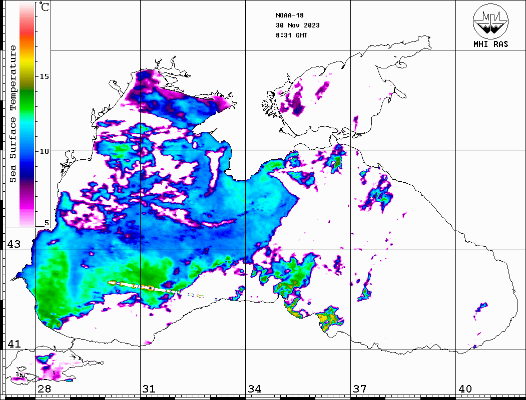Click the 'NOAA-18' satellite label
The height and width of the screenshot is (400, 526).
(289, 15)
